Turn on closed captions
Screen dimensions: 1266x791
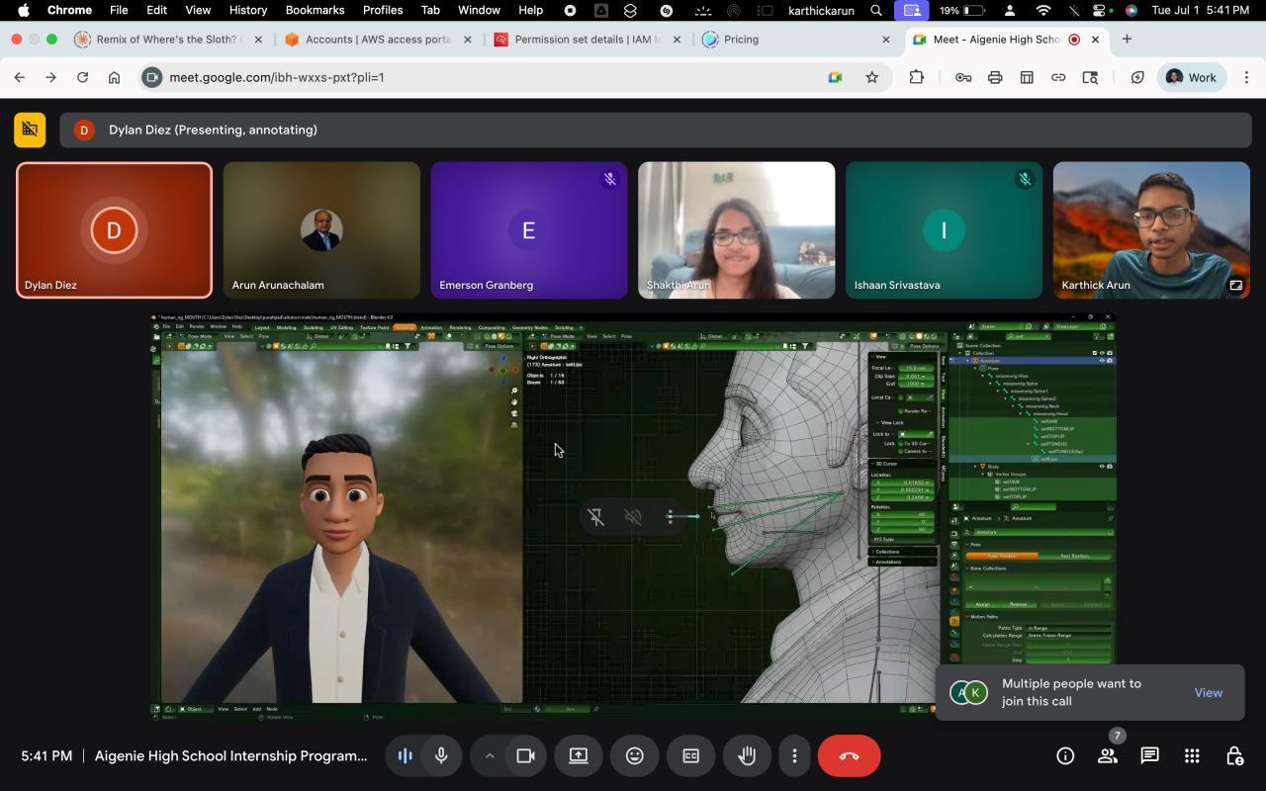point(690,756)
